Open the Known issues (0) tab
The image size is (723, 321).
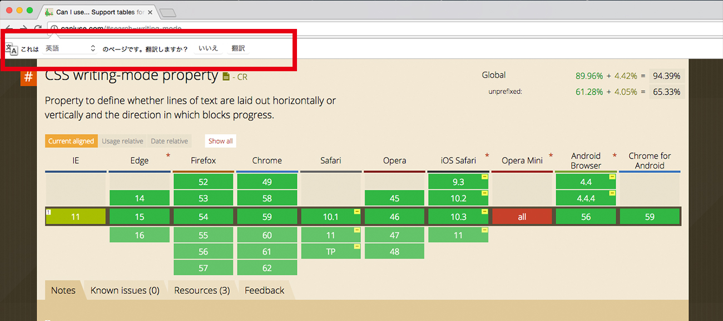[x=125, y=290]
